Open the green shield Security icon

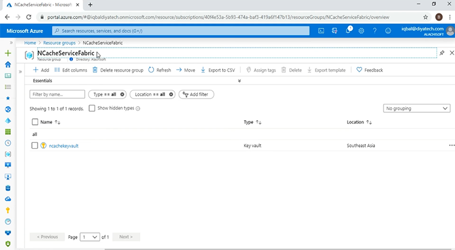(x=8, y=244)
